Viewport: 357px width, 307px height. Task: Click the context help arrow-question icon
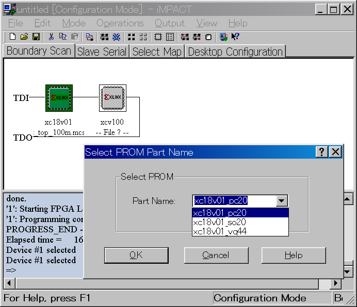(235, 37)
